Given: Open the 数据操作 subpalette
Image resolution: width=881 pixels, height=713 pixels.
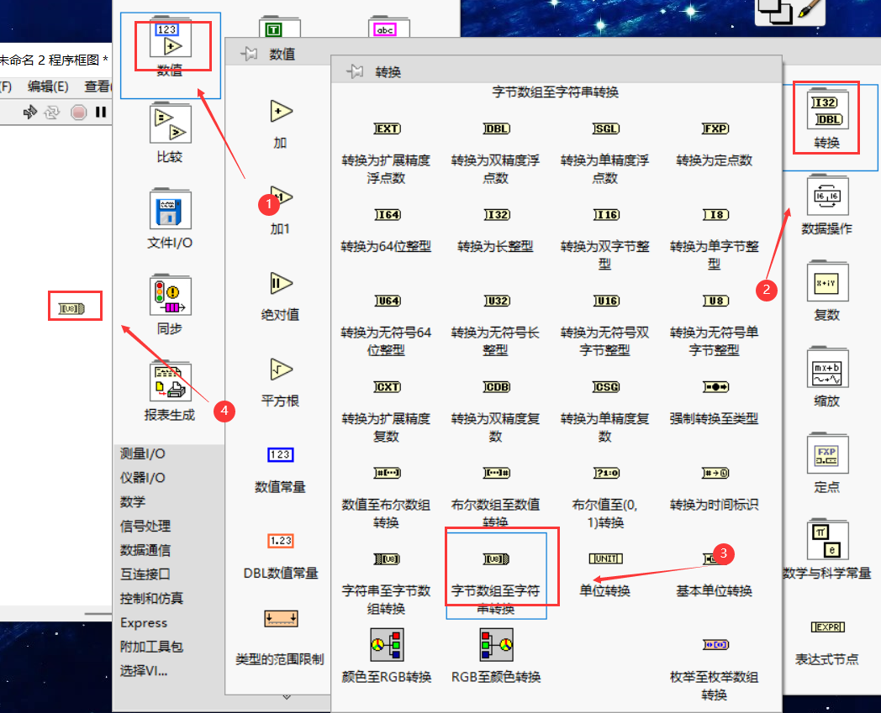Looking at the screenshot, I should coord(827,196).
